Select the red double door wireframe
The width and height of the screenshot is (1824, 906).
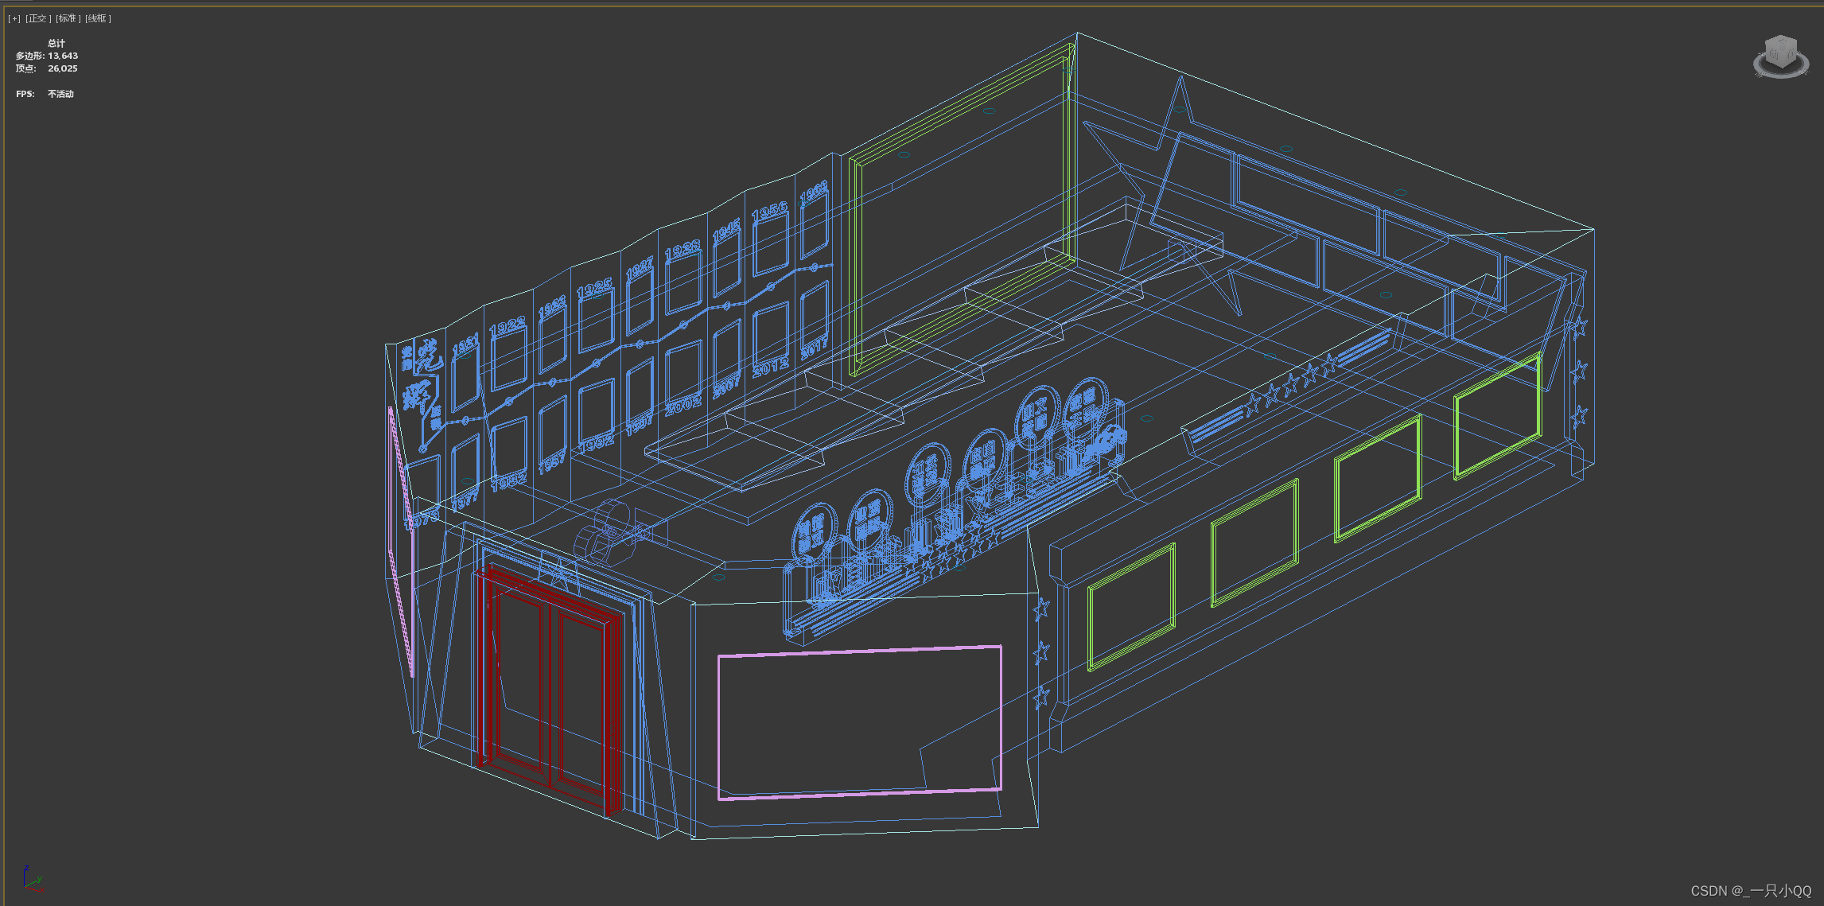[x=549, y=692]
